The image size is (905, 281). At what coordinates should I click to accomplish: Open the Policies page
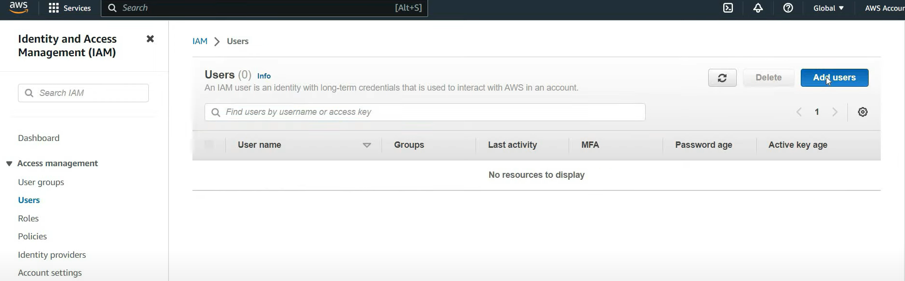[x=32, y=236]
